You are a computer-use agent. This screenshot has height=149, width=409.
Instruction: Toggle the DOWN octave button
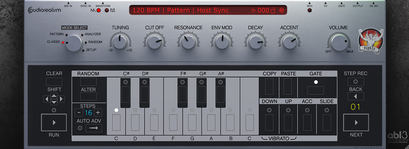(269, 122)
